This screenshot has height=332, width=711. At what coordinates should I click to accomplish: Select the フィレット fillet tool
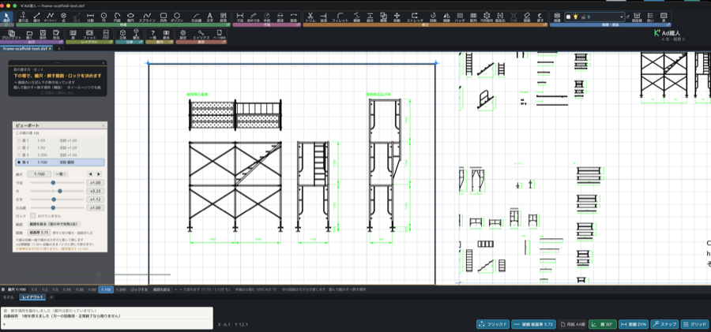coord(340,17)
